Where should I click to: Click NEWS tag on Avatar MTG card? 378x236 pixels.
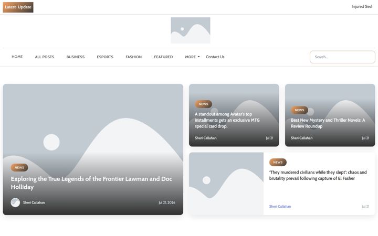point(204,104)
